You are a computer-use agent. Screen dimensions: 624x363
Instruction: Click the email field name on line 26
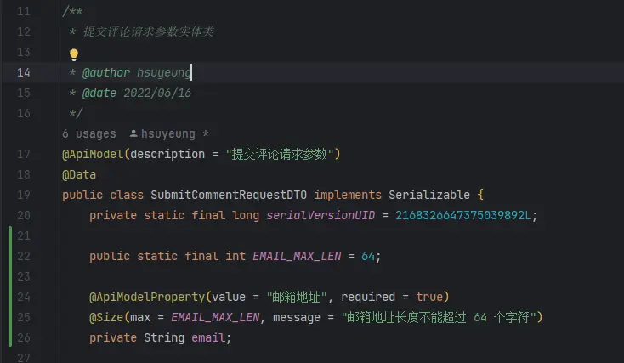[208, 337]
